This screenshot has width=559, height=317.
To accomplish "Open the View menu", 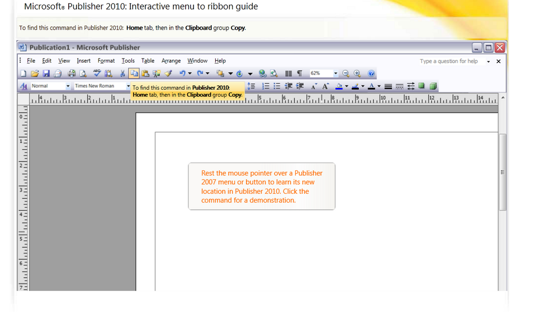I will pyautogui.click(x=64, y=61).
